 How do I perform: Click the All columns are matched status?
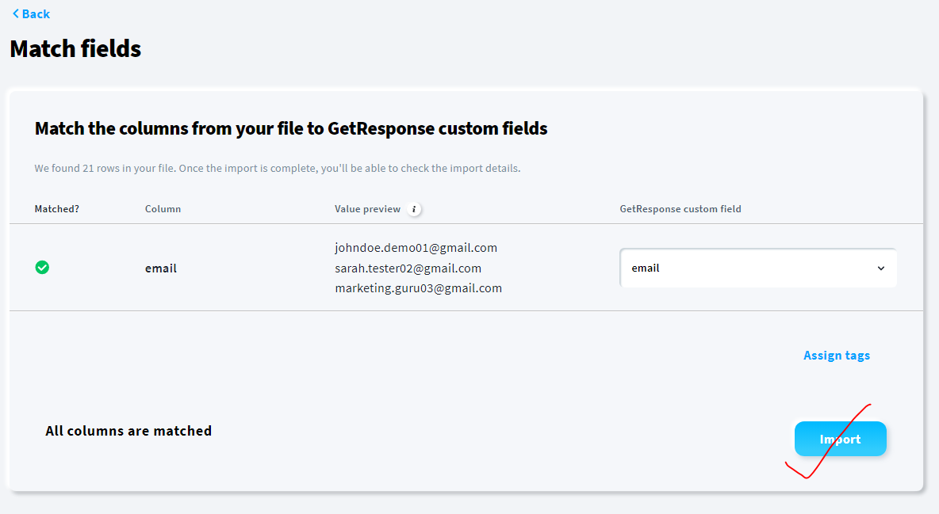coord(128,431)
